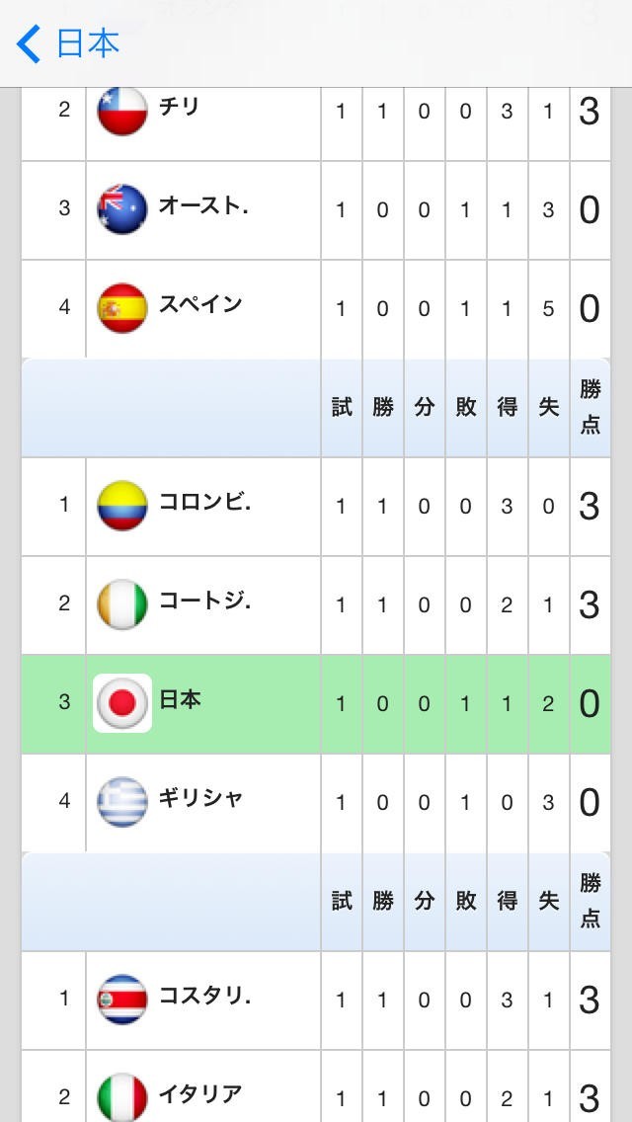Tap 勝点 header in Colombia group

(590, 407)
